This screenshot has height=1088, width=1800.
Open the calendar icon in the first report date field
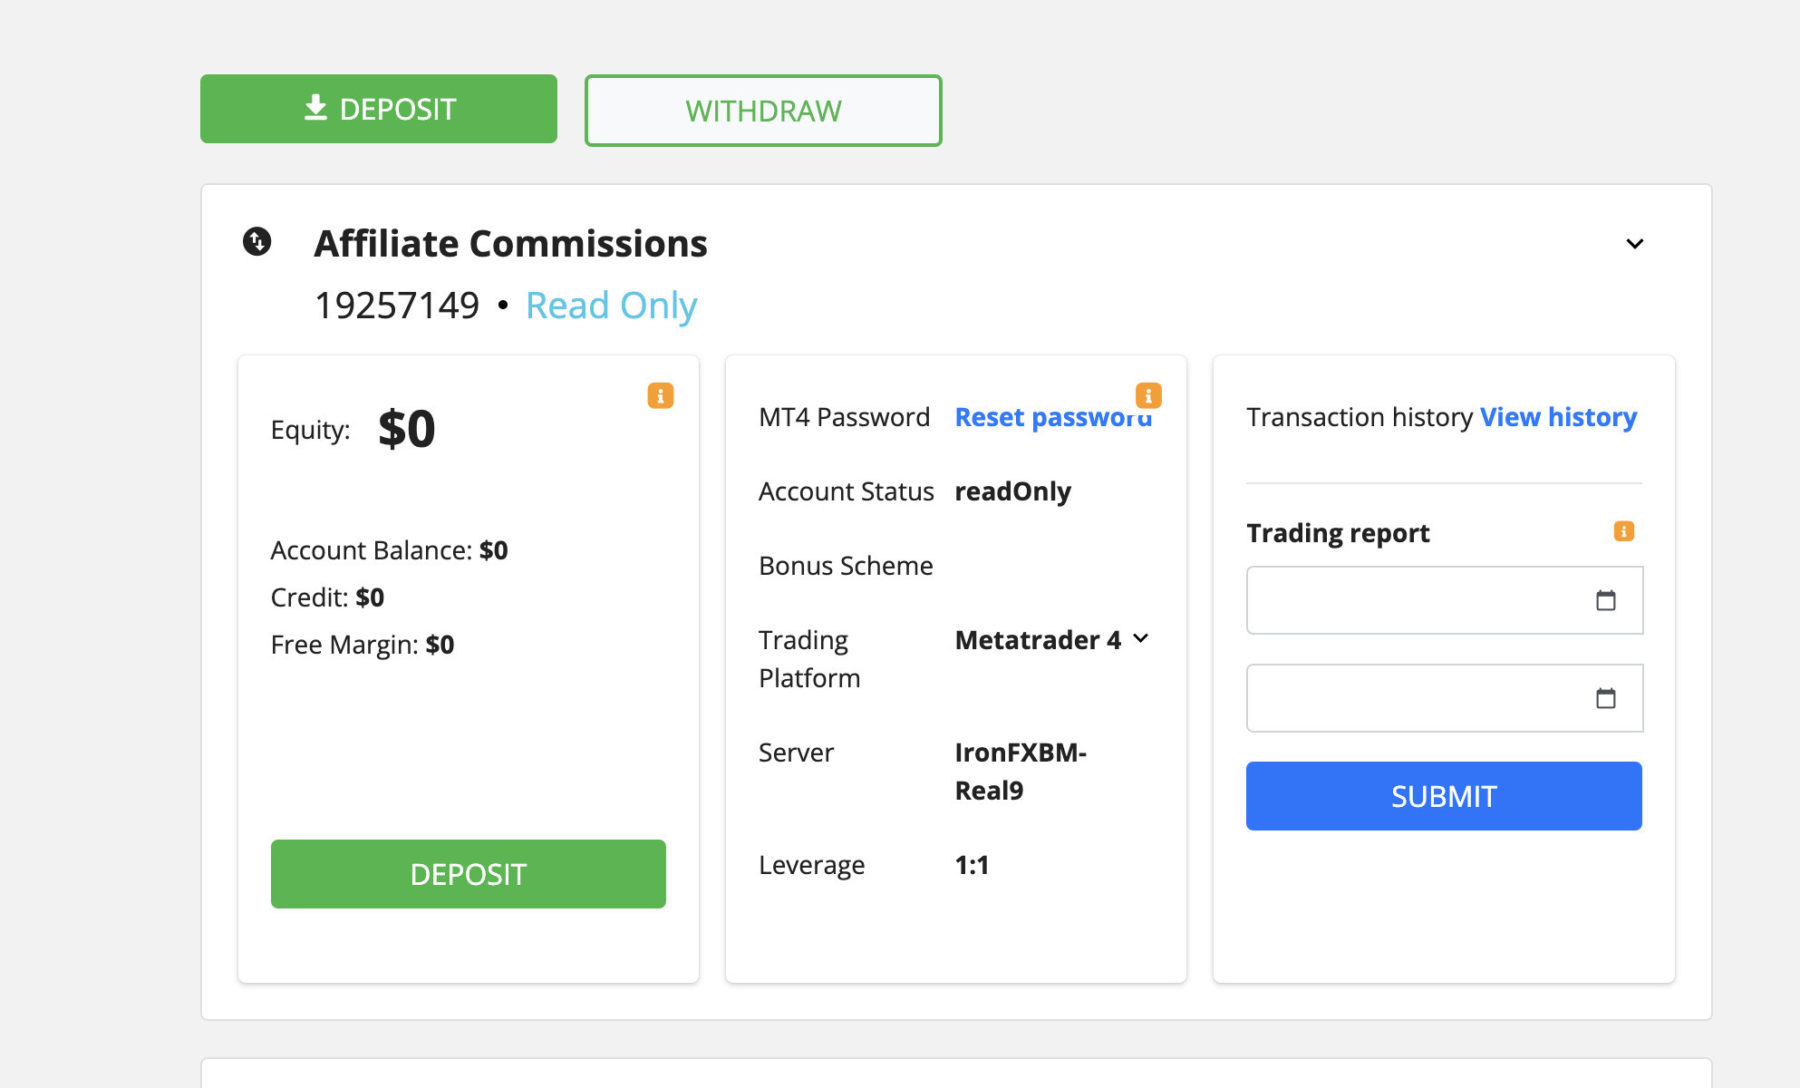pos(1606,600)
